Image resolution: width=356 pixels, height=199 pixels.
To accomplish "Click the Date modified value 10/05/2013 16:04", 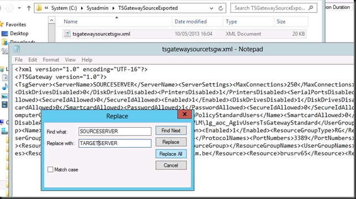I will (193, 34).
